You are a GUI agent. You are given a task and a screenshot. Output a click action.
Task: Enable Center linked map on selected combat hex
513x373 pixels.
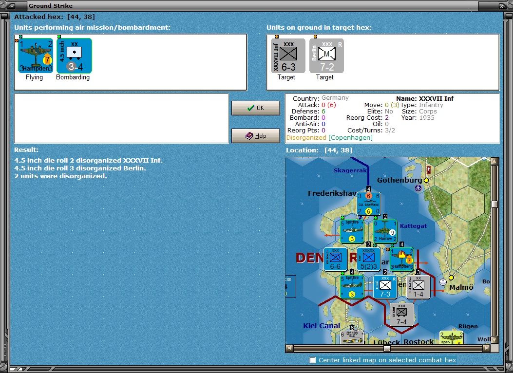point(313,360)
